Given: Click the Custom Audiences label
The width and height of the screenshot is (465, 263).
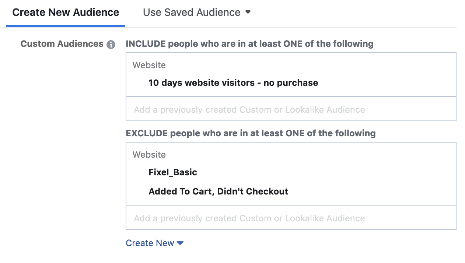Looking at the screenshot, I should point(62,44).
